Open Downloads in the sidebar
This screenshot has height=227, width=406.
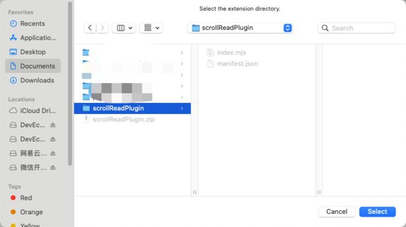coord(32,80)
